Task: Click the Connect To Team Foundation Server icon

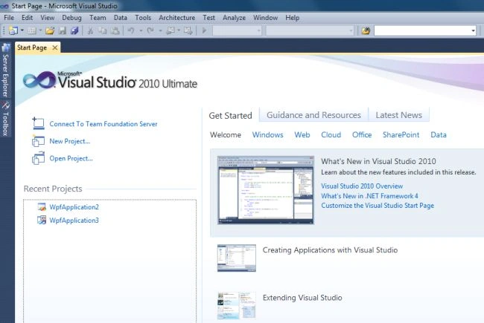Action: (38, 123)
